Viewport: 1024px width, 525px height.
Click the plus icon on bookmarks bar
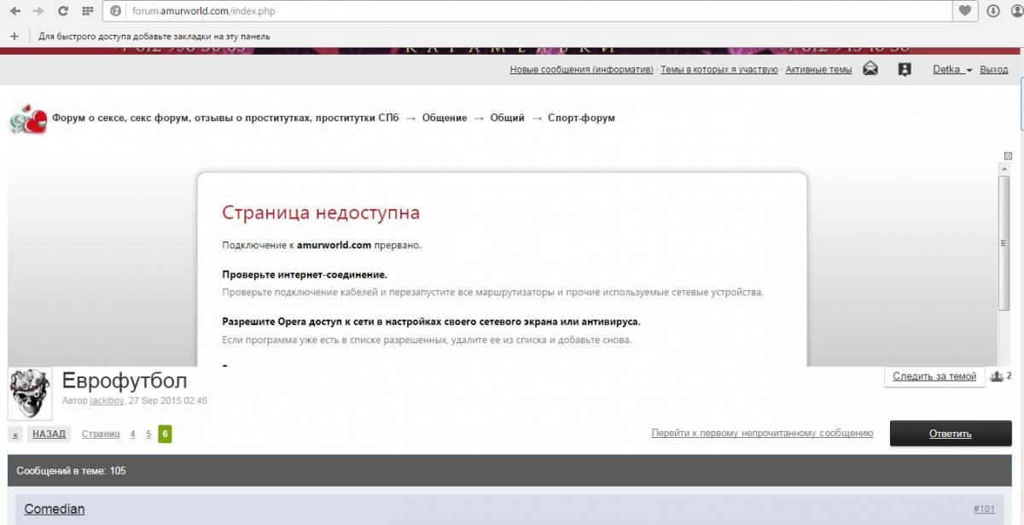[x=14, y=36]
